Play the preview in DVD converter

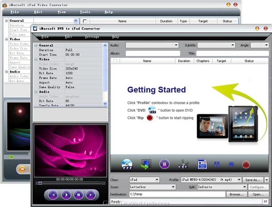tap(66, 195)
